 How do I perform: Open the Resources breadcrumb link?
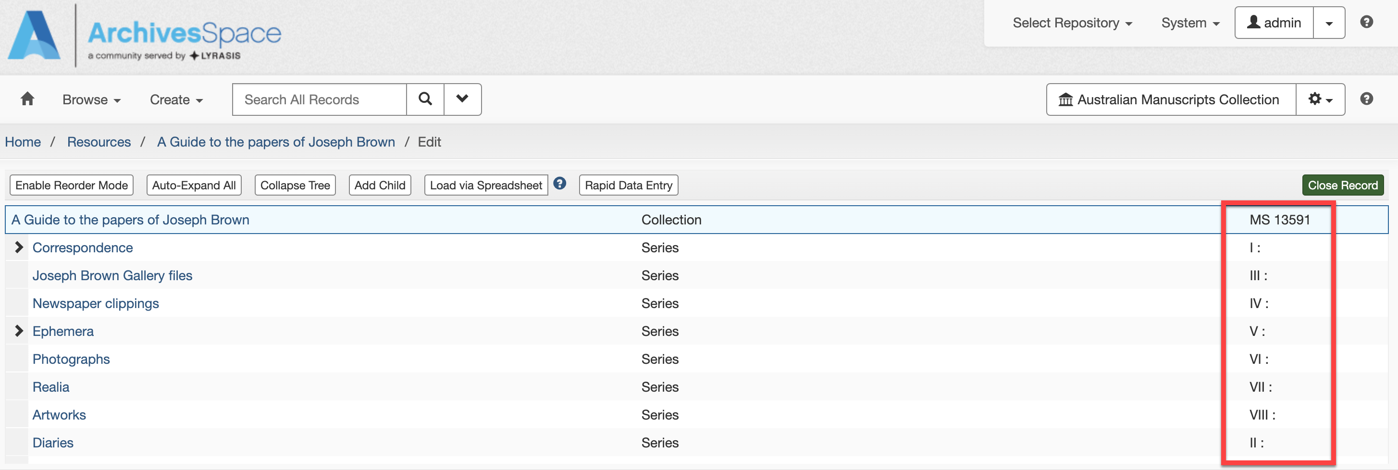coord(99,142)
